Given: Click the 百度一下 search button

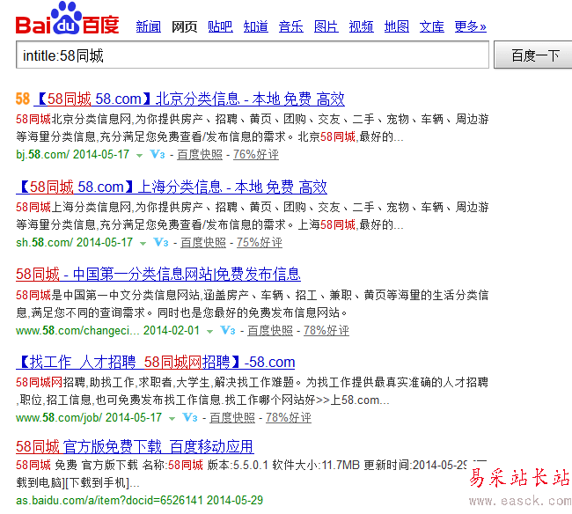Looking at the screenshot, I should click(x=533, y=55).
